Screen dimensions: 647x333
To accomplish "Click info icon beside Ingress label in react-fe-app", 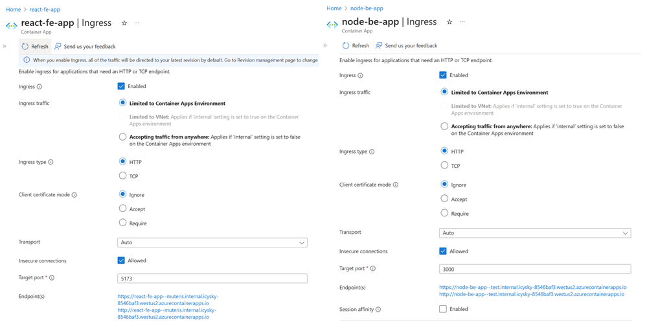I will pyautogui.click(x=40, y=87).
